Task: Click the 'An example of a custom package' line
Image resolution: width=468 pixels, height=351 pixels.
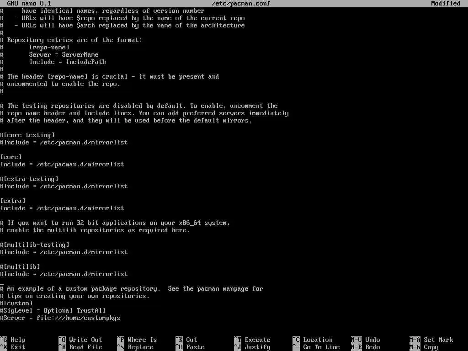Action: pyautogui.click(x=132, y=289)
